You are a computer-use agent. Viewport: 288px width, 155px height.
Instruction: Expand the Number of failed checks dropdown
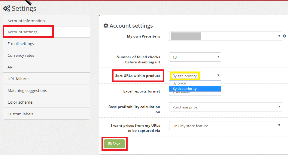[195, 57]
